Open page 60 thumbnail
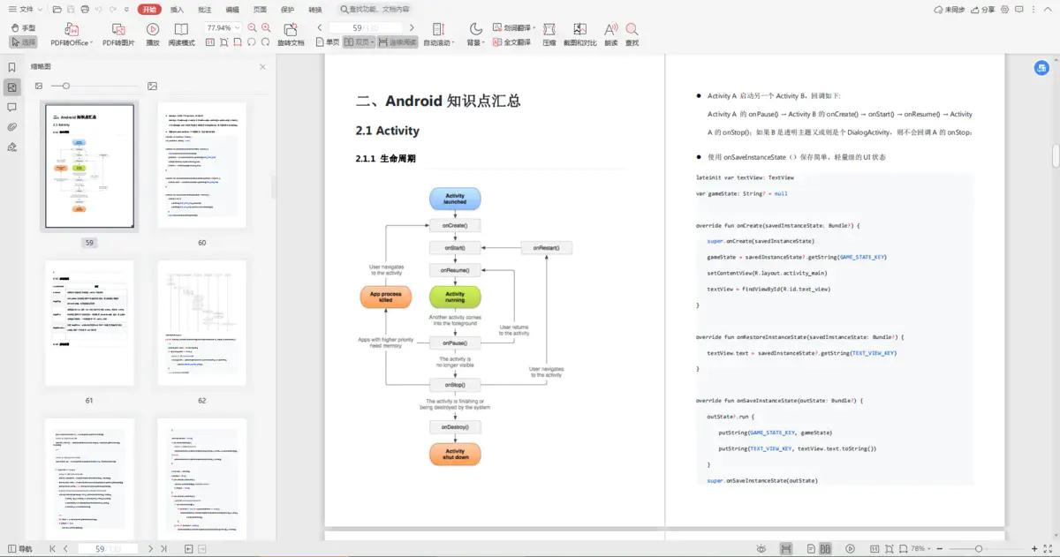This screenshot has width=1060, height=557. click(x=201, y=166)
